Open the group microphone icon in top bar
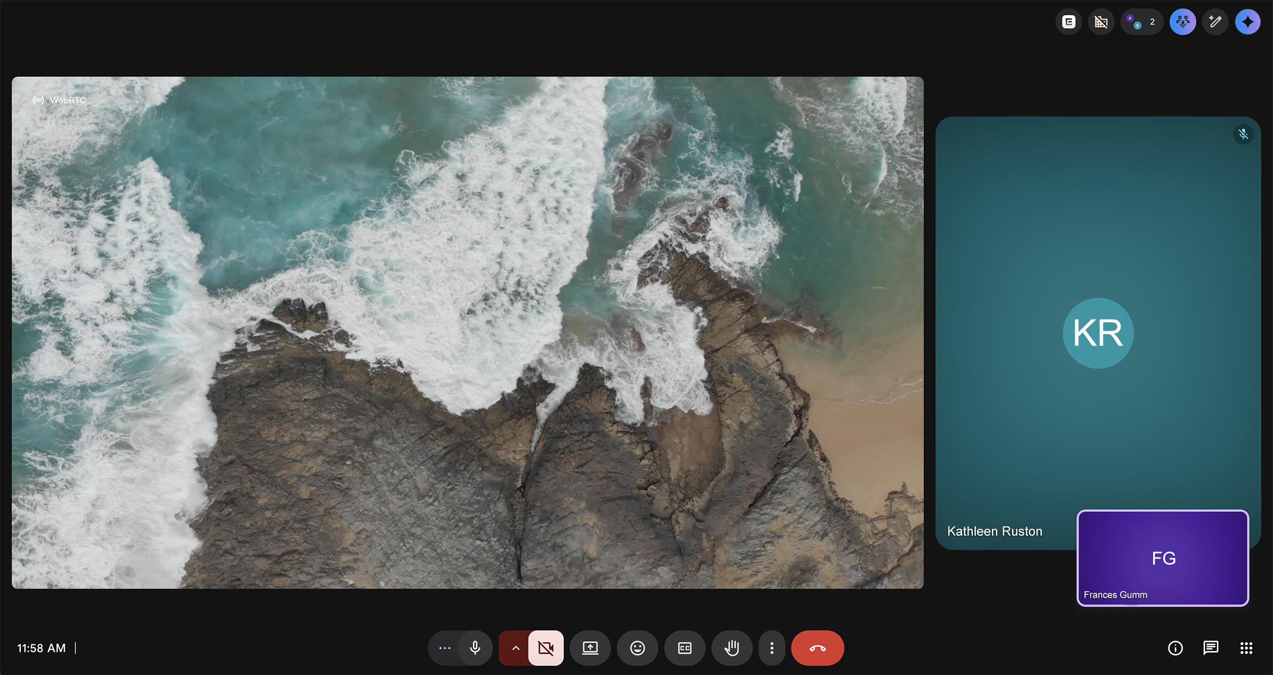This screenshot has height=675, width=1273. pyautogui.click(x=1182, y=22)
